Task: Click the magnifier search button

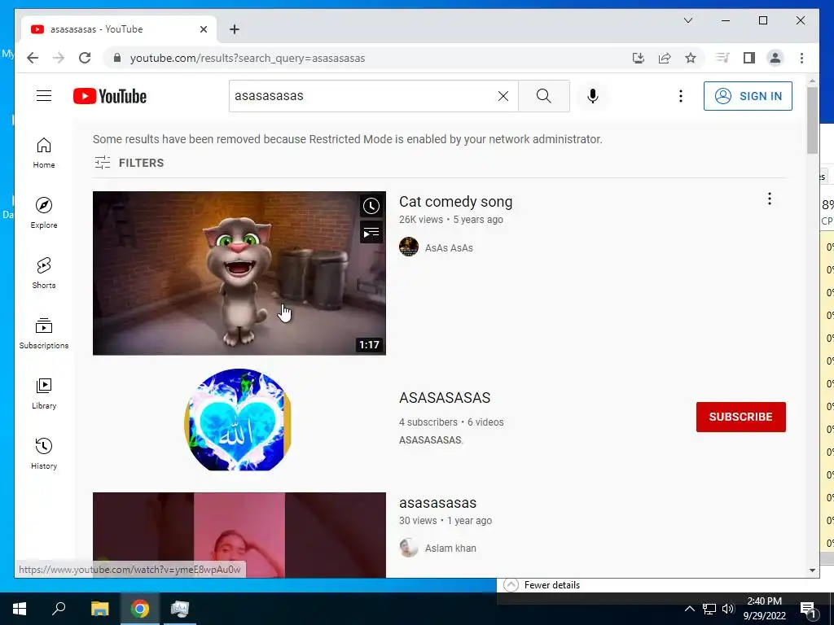Action: pos(543,96)
